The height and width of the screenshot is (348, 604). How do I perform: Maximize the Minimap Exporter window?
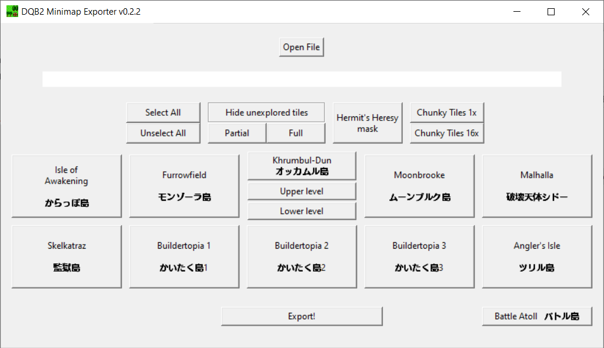pyautogui.click(x=551, y=12)
